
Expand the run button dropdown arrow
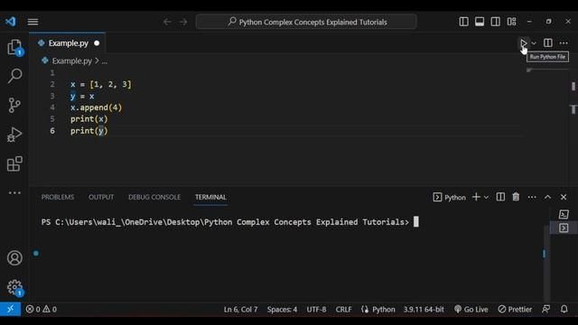click(x=534, y=43)
